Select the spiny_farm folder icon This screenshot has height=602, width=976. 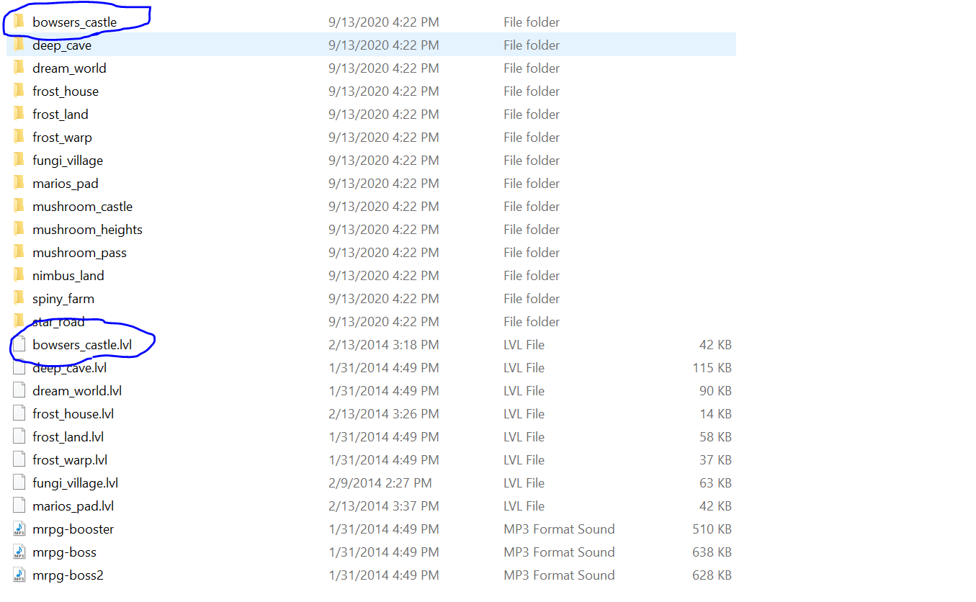click(19, 298)
